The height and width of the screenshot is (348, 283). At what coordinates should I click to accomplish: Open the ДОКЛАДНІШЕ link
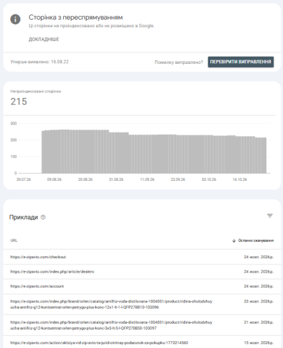coord(44,39)
